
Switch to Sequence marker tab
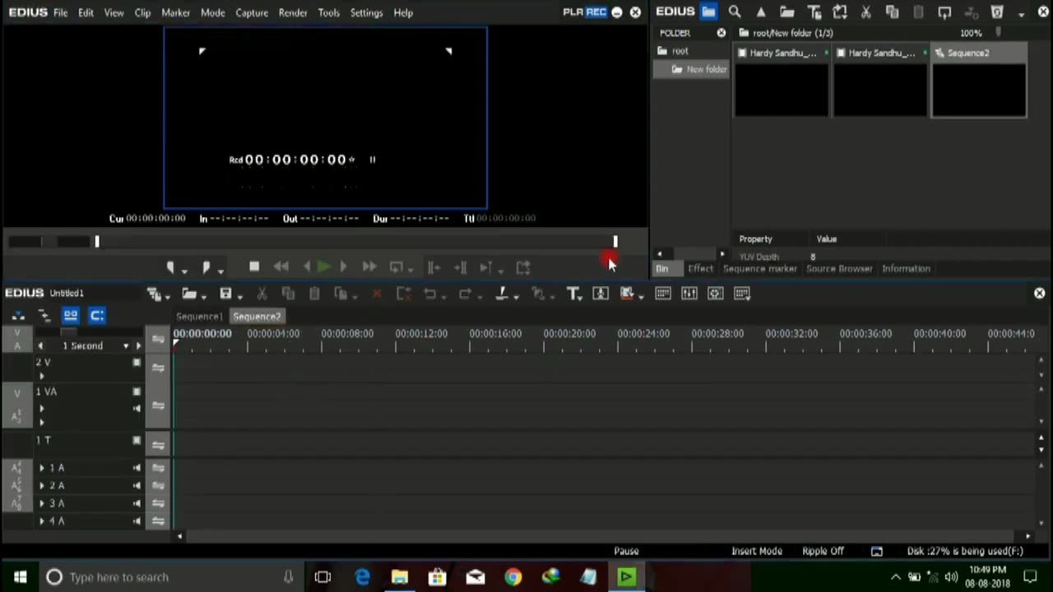[x=759, y=269]
